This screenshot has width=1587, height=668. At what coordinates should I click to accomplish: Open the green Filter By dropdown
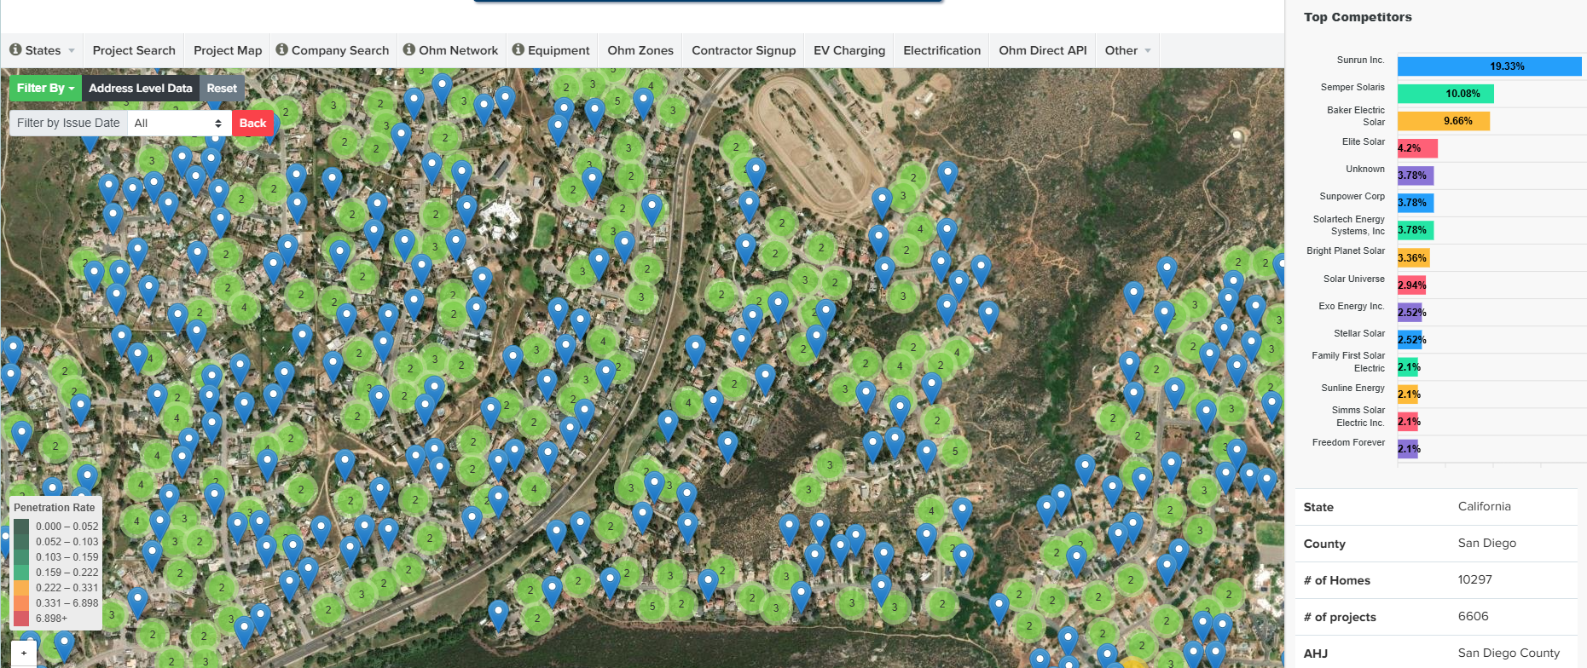(45, 88)
